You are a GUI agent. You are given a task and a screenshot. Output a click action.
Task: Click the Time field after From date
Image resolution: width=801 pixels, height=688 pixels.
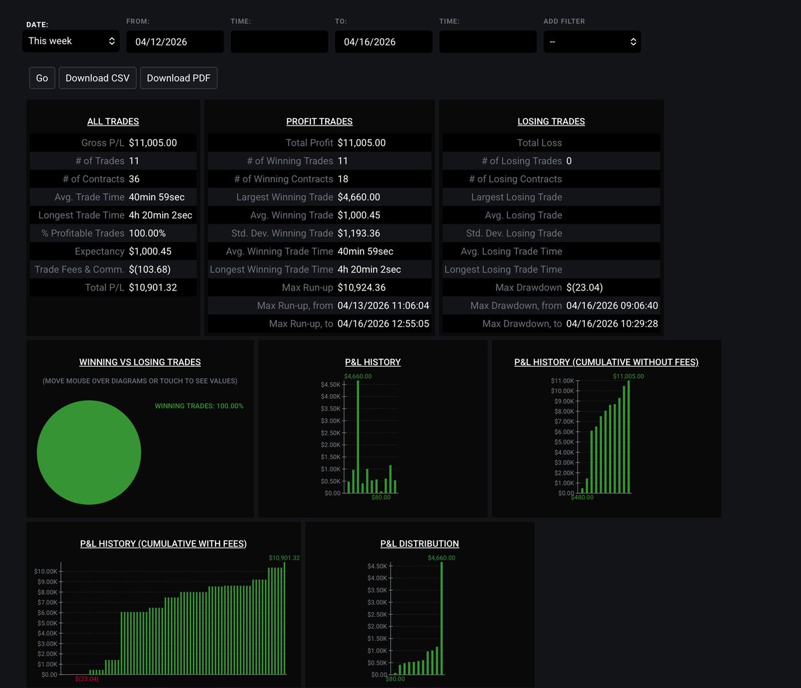coord(280,41)
